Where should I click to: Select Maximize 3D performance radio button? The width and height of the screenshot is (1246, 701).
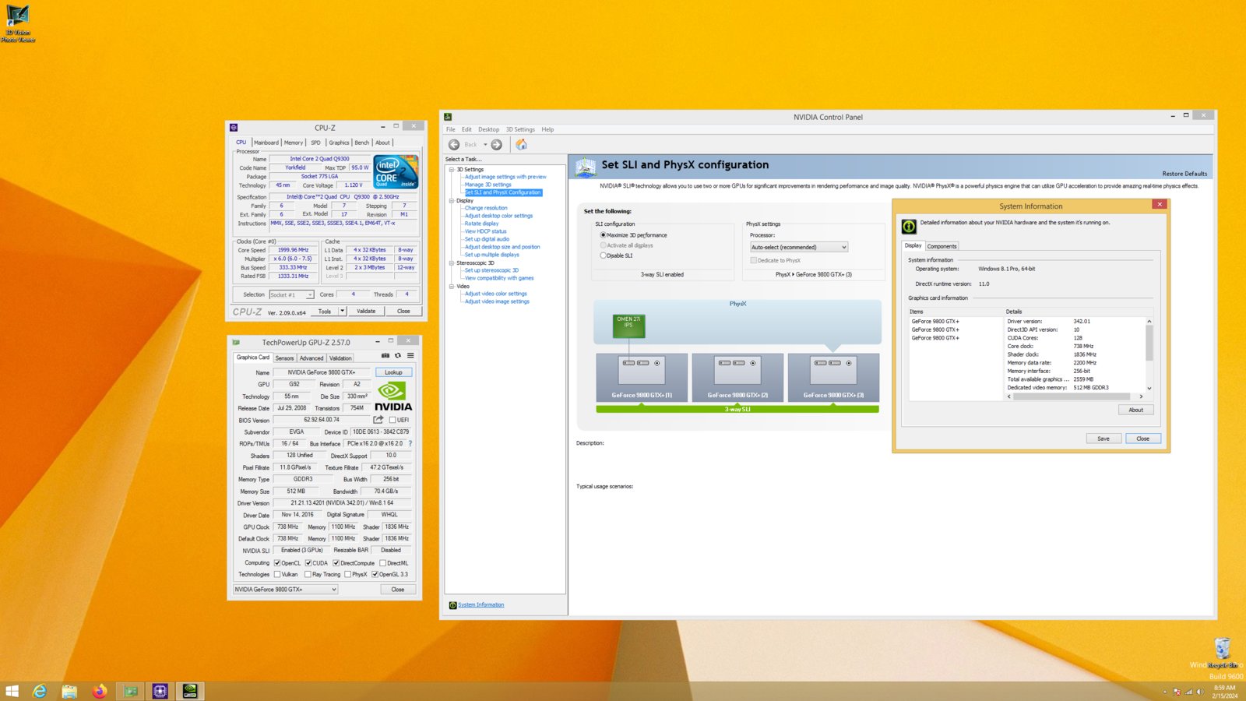coord(603,234)
